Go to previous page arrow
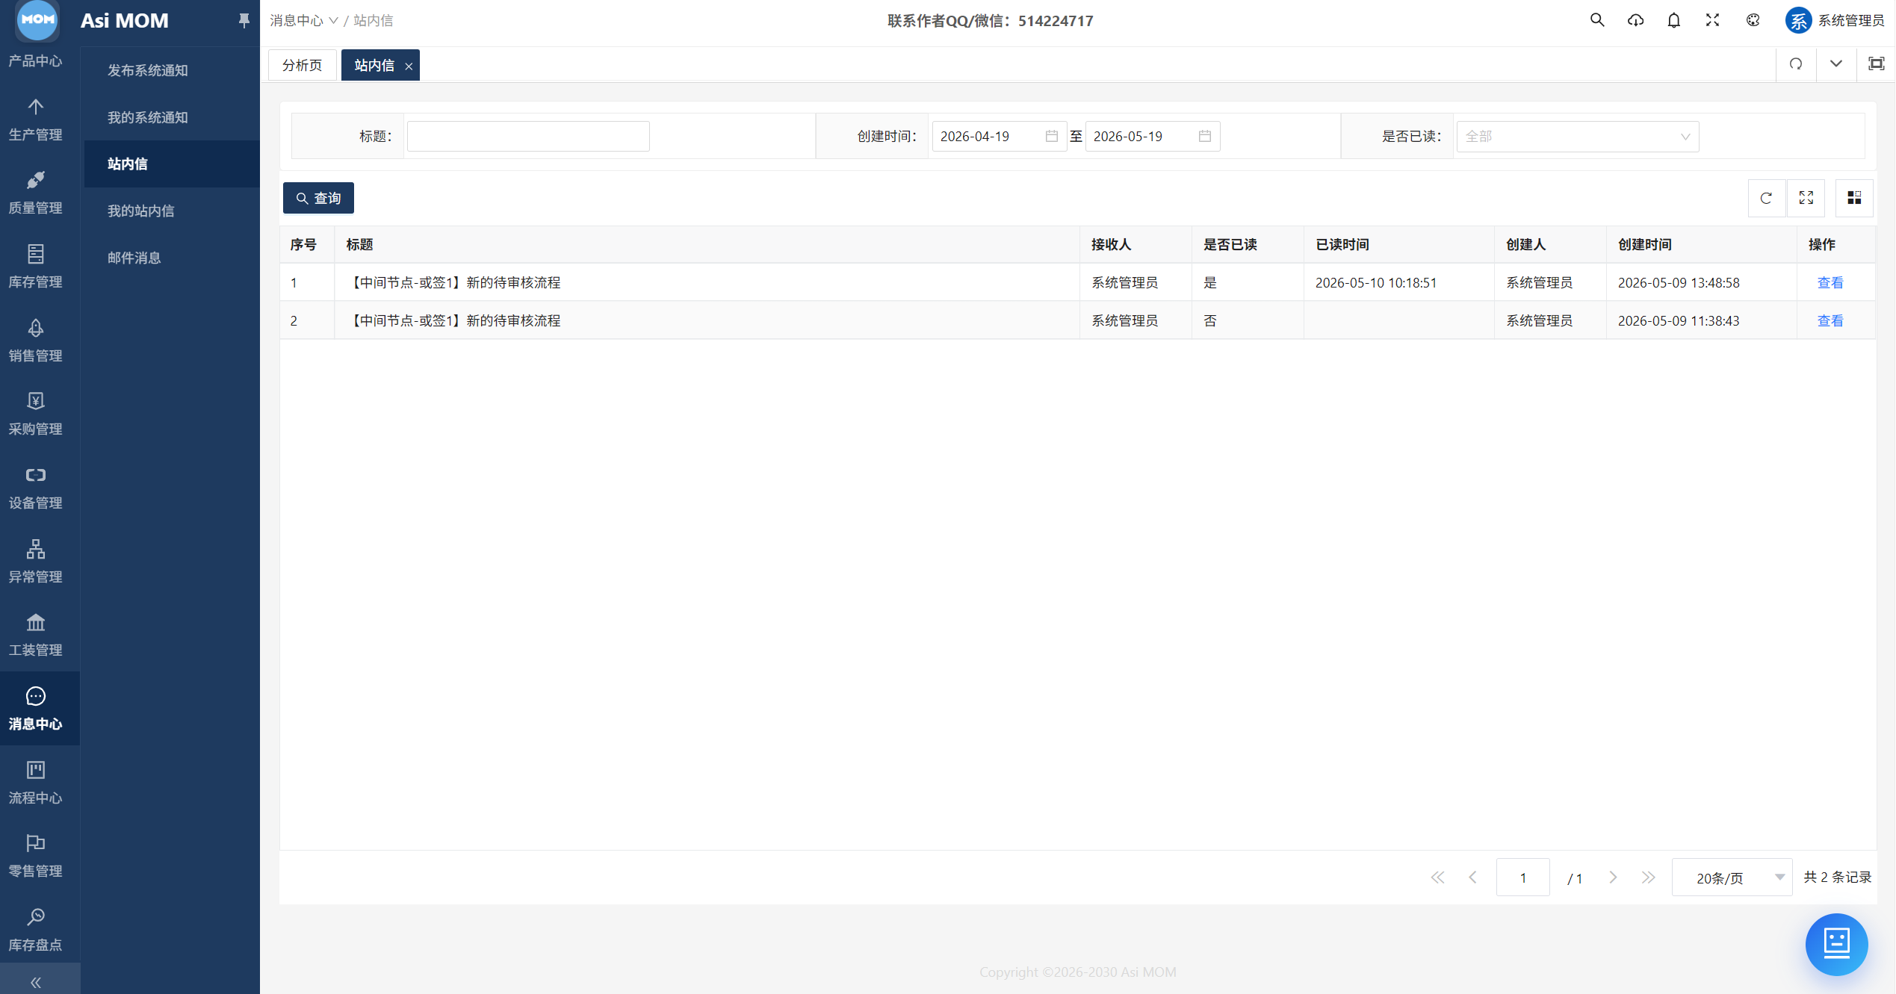This screenshot has height=994, width=1896. click(1472, 877)
